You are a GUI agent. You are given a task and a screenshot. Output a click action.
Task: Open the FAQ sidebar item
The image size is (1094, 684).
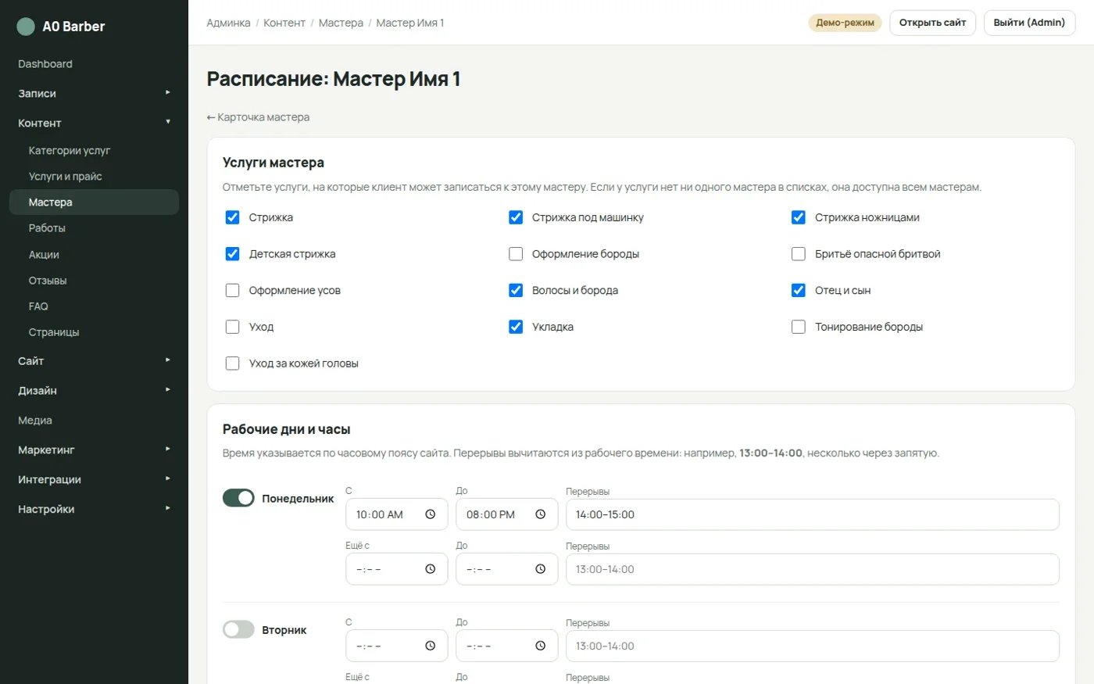(94, 306)
